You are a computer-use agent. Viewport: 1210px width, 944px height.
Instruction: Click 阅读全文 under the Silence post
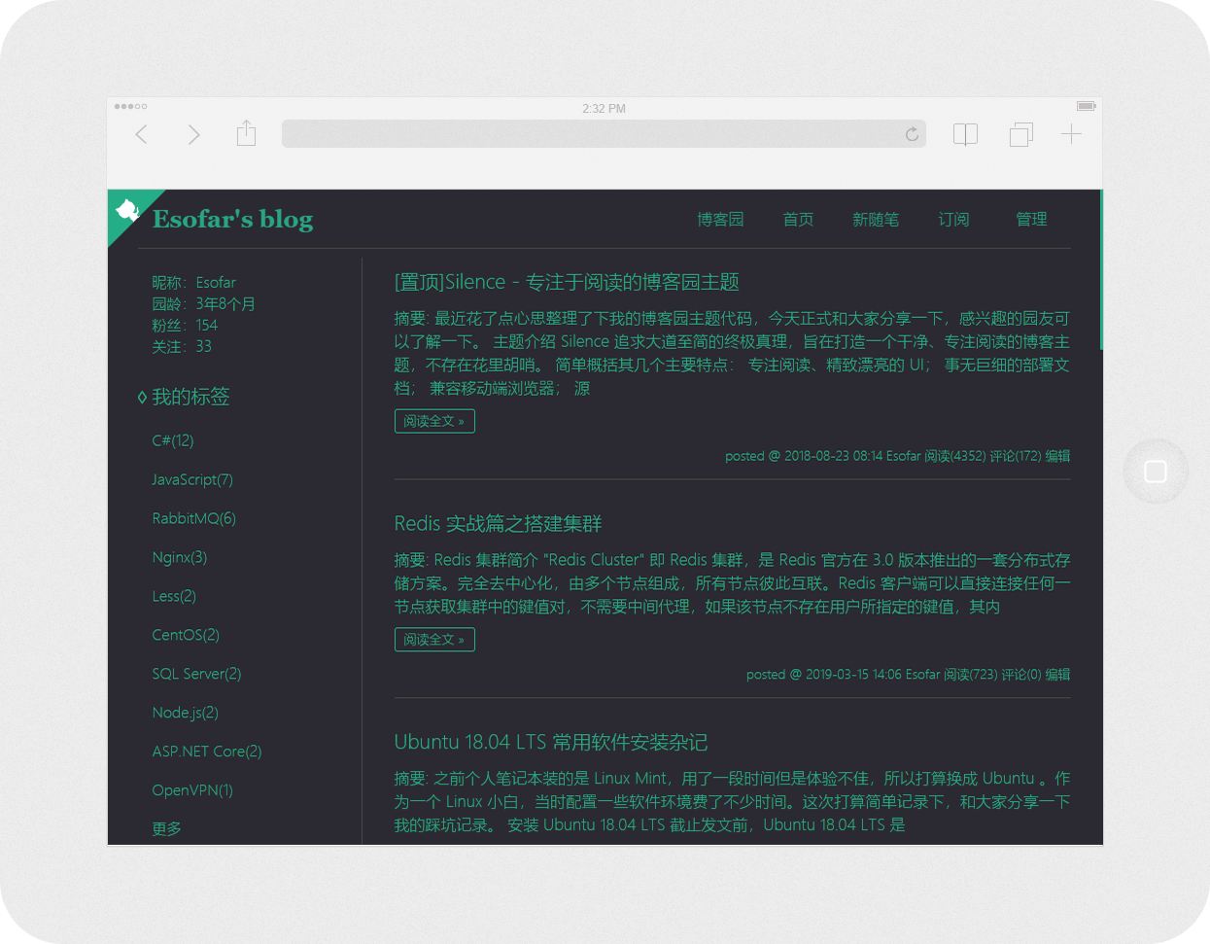434,421
